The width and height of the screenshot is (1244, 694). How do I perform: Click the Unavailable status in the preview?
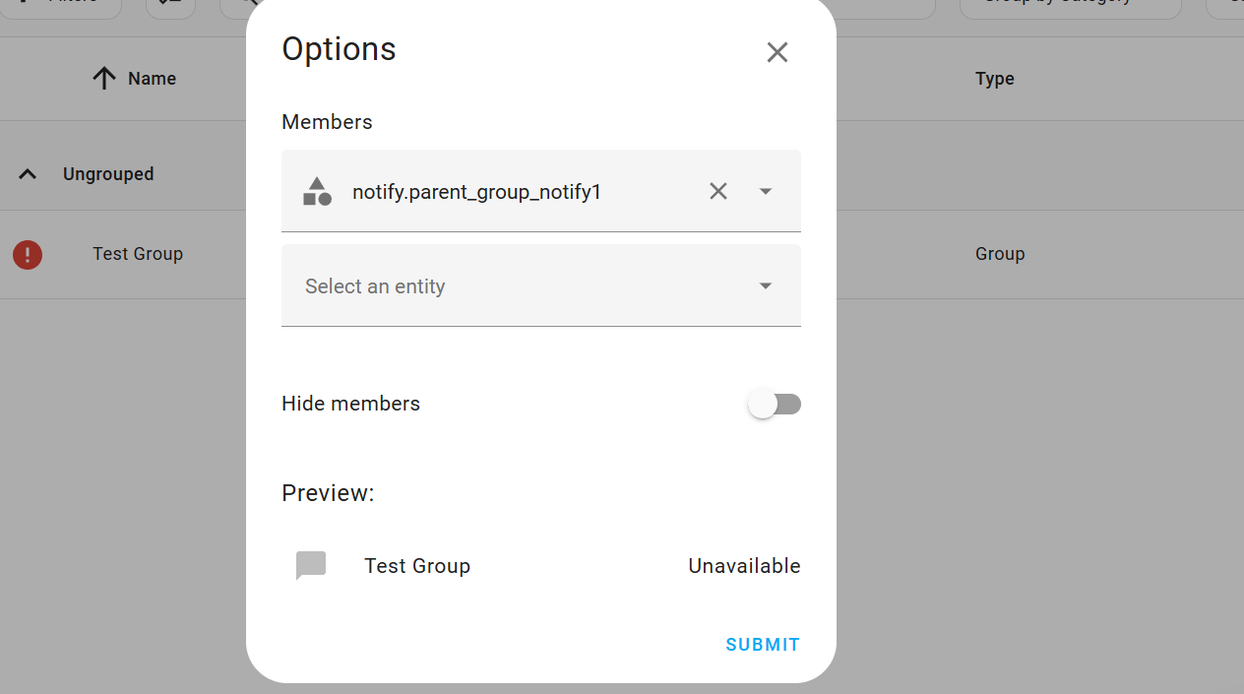point(743,565)
